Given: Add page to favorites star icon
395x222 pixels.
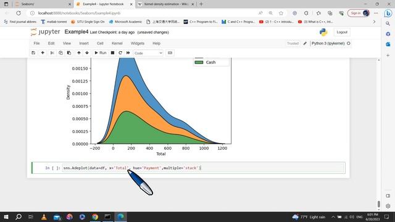Looking at the screenshot, I should point(281,13).
